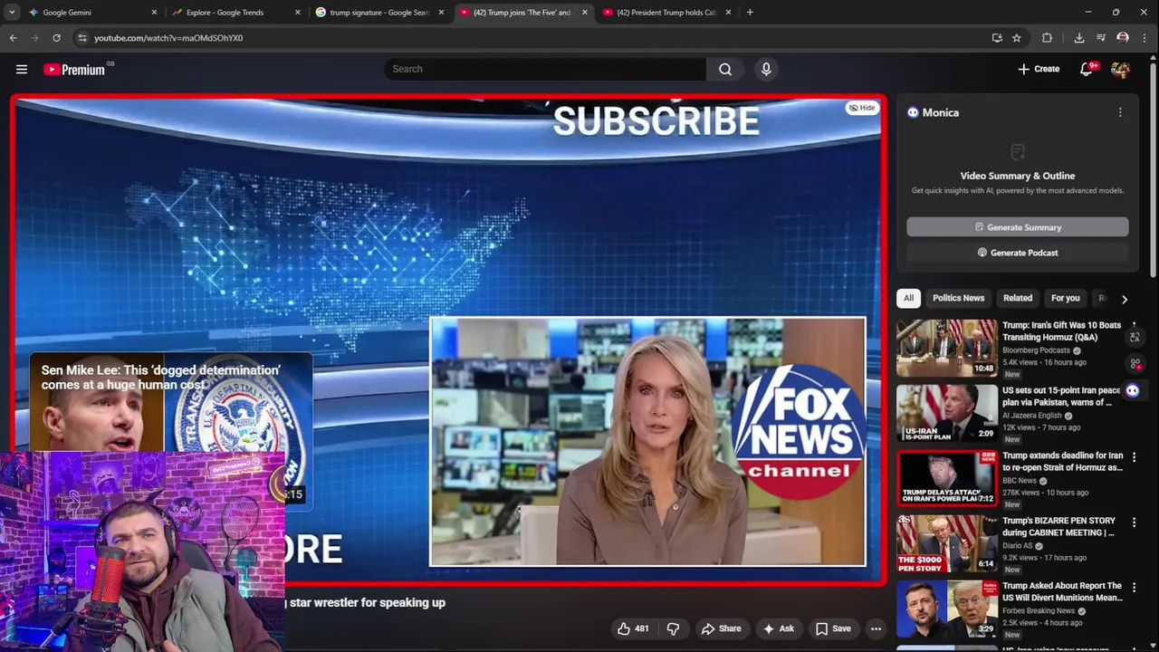The image size is (1159, 652).
Task: Open the US-Iran 15-point plan thumbnail
Action: [x=947, y=412]
